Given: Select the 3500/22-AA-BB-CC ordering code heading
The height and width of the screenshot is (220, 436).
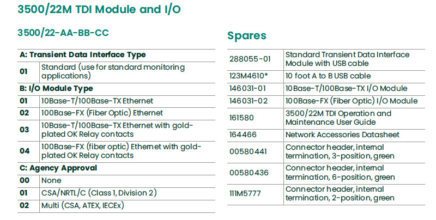Looking at the screenshot, I should click(64, 33).
